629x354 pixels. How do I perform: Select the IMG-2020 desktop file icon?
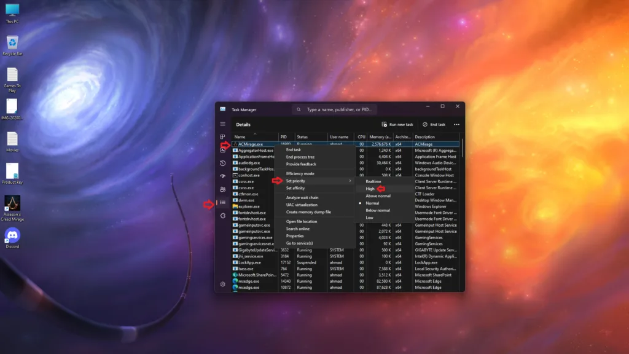12,109
